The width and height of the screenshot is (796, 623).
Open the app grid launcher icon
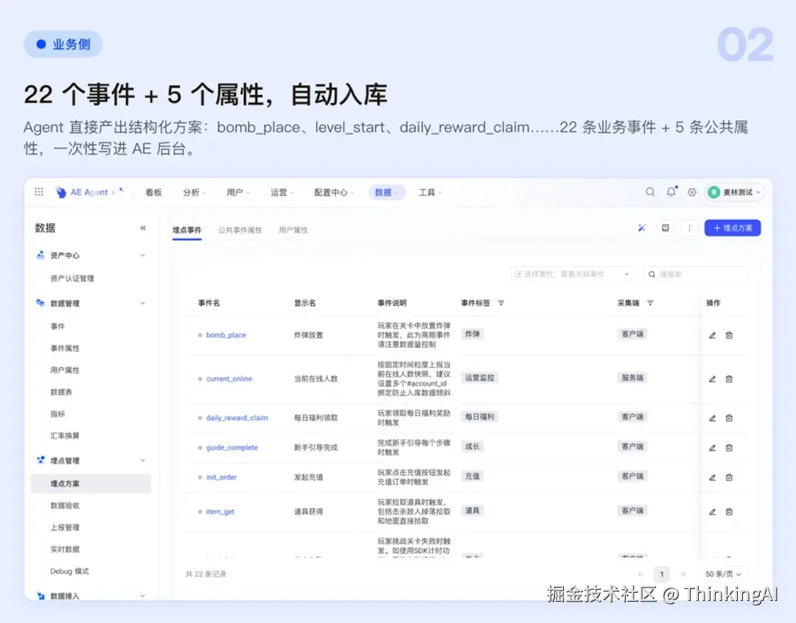(x=38, y=191)
